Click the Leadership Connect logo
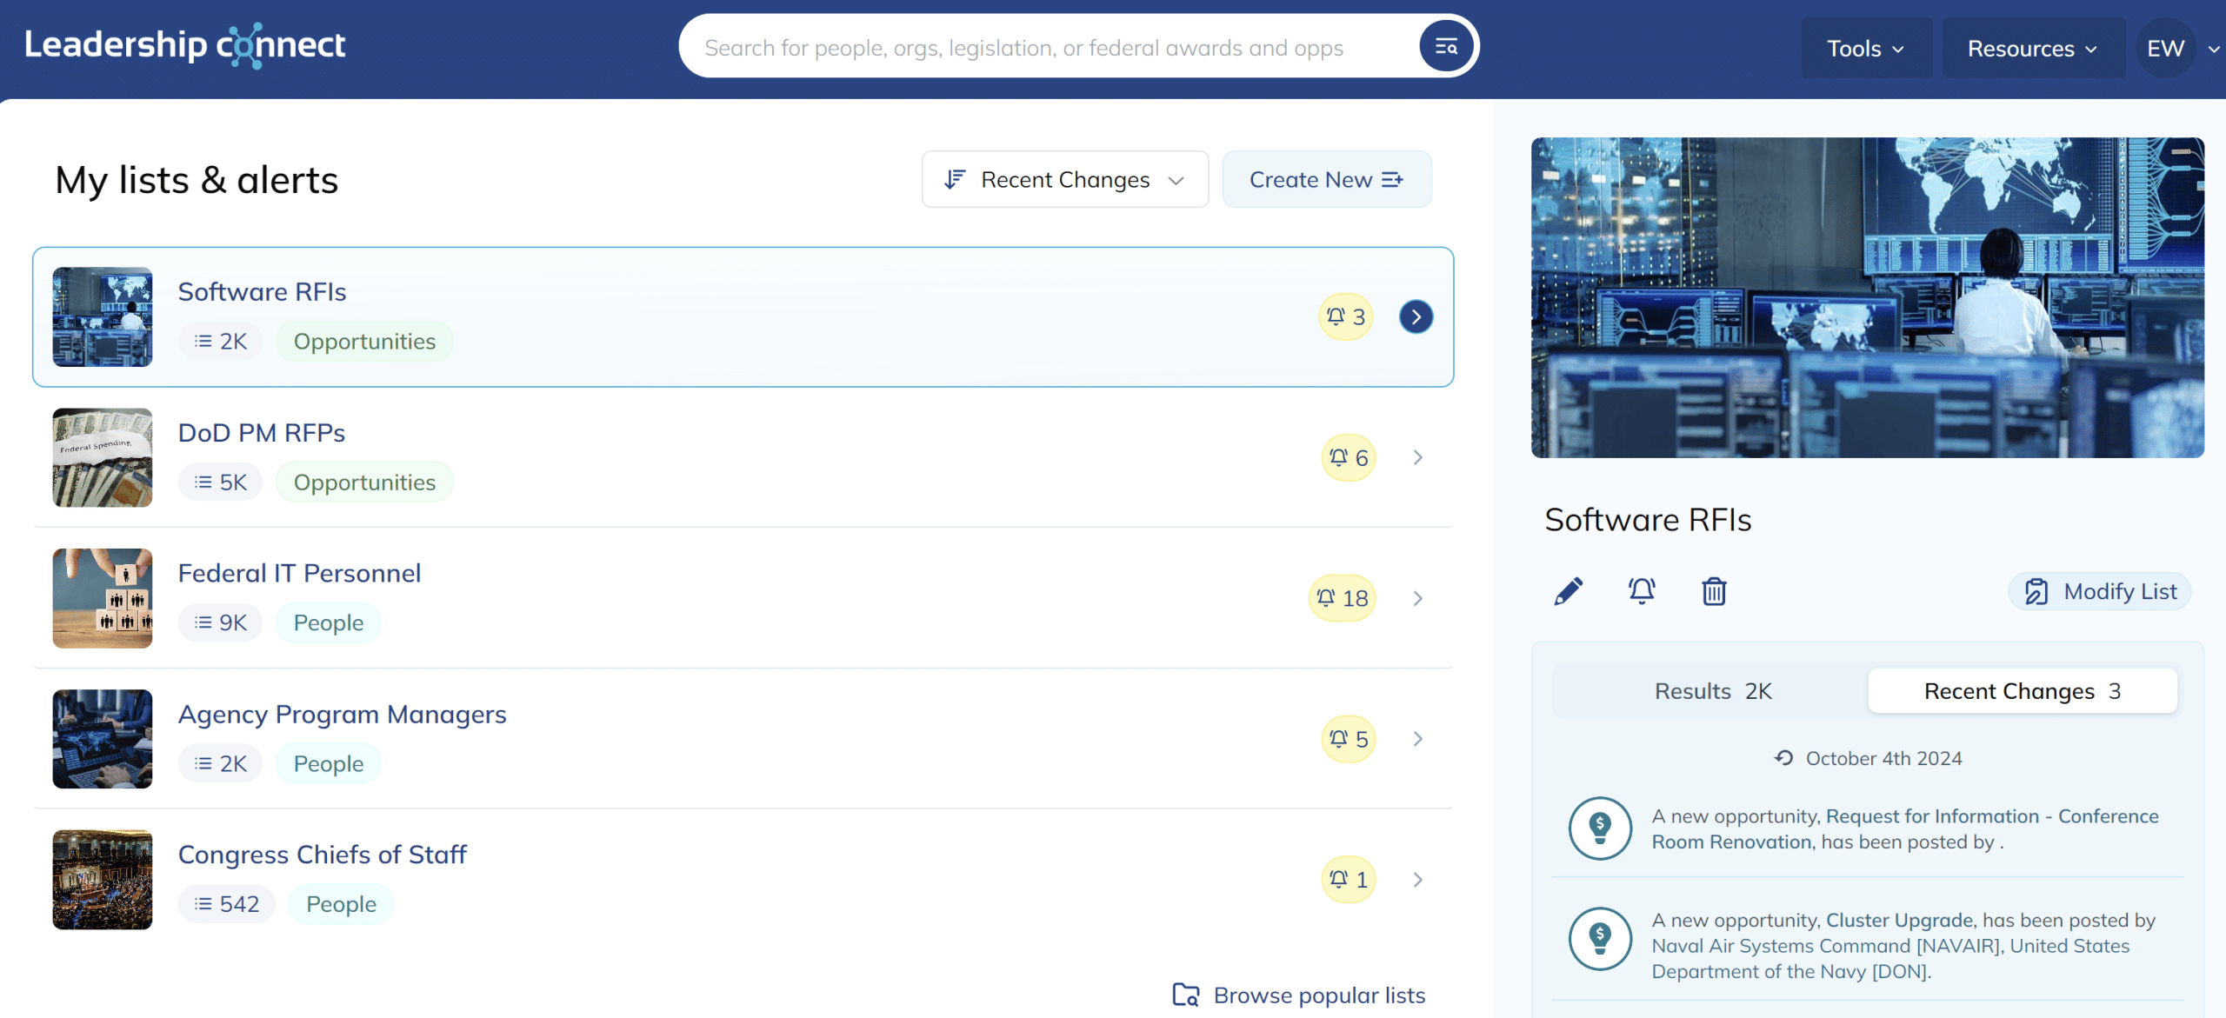The width and height of the screenshot is (2226, 1018). coord(185,45)
